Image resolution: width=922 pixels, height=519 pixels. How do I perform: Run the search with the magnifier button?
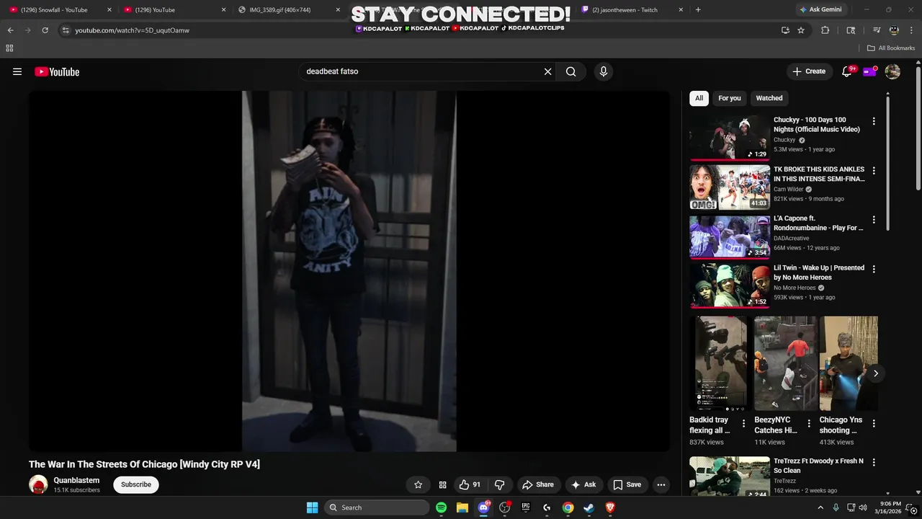570,71
